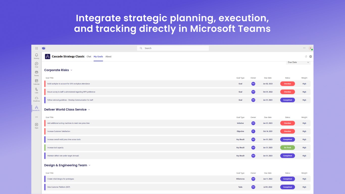
Task: Open the Teams sidebar icon
Action: click(36, 72)
